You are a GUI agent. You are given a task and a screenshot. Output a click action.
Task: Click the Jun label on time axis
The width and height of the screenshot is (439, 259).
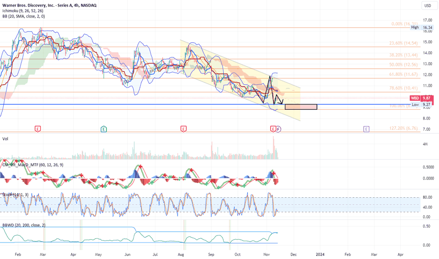(127, 254)
